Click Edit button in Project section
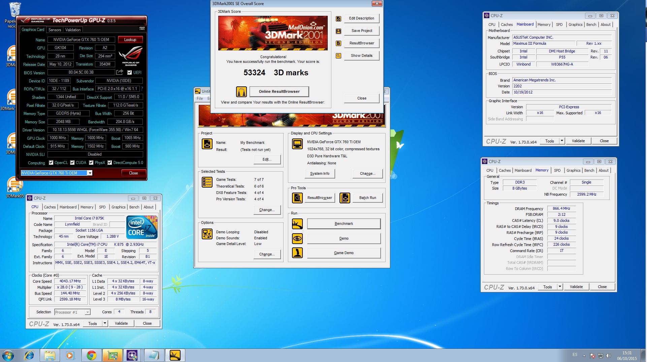The width and height of the screenshot is (647, 362). (267, 159)
